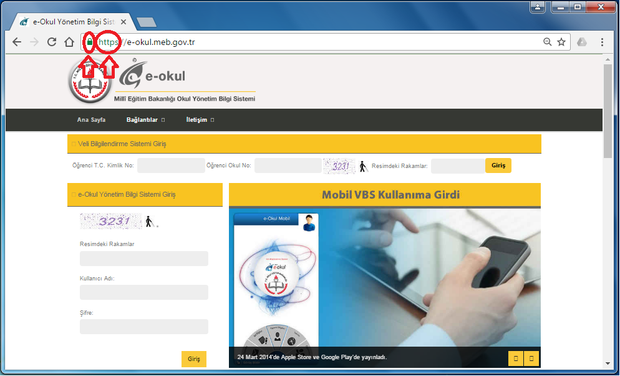Reload the page with refresh icon
The image size is (620, 376).
52,42
